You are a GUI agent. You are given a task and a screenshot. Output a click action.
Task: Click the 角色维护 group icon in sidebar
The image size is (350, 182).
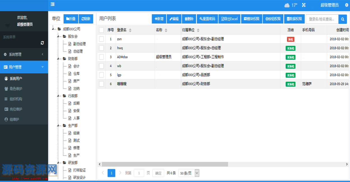(6, 89)
